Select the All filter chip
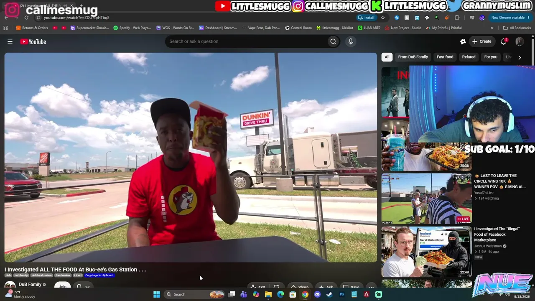The image size is (535, 301). tap(387, 57)
